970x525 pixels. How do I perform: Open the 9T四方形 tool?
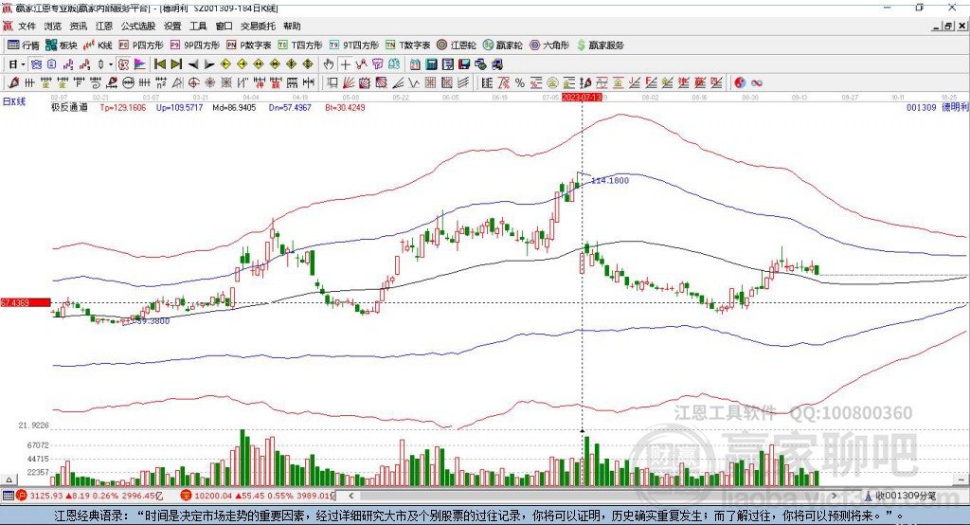354,45
